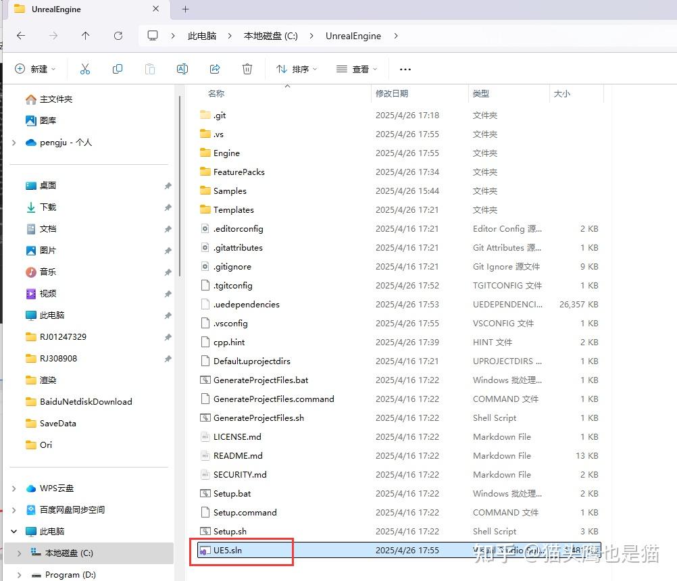This screenshot has width=677, height=581.
Task: Click the See more ellipsis icon
Action: 405,68
